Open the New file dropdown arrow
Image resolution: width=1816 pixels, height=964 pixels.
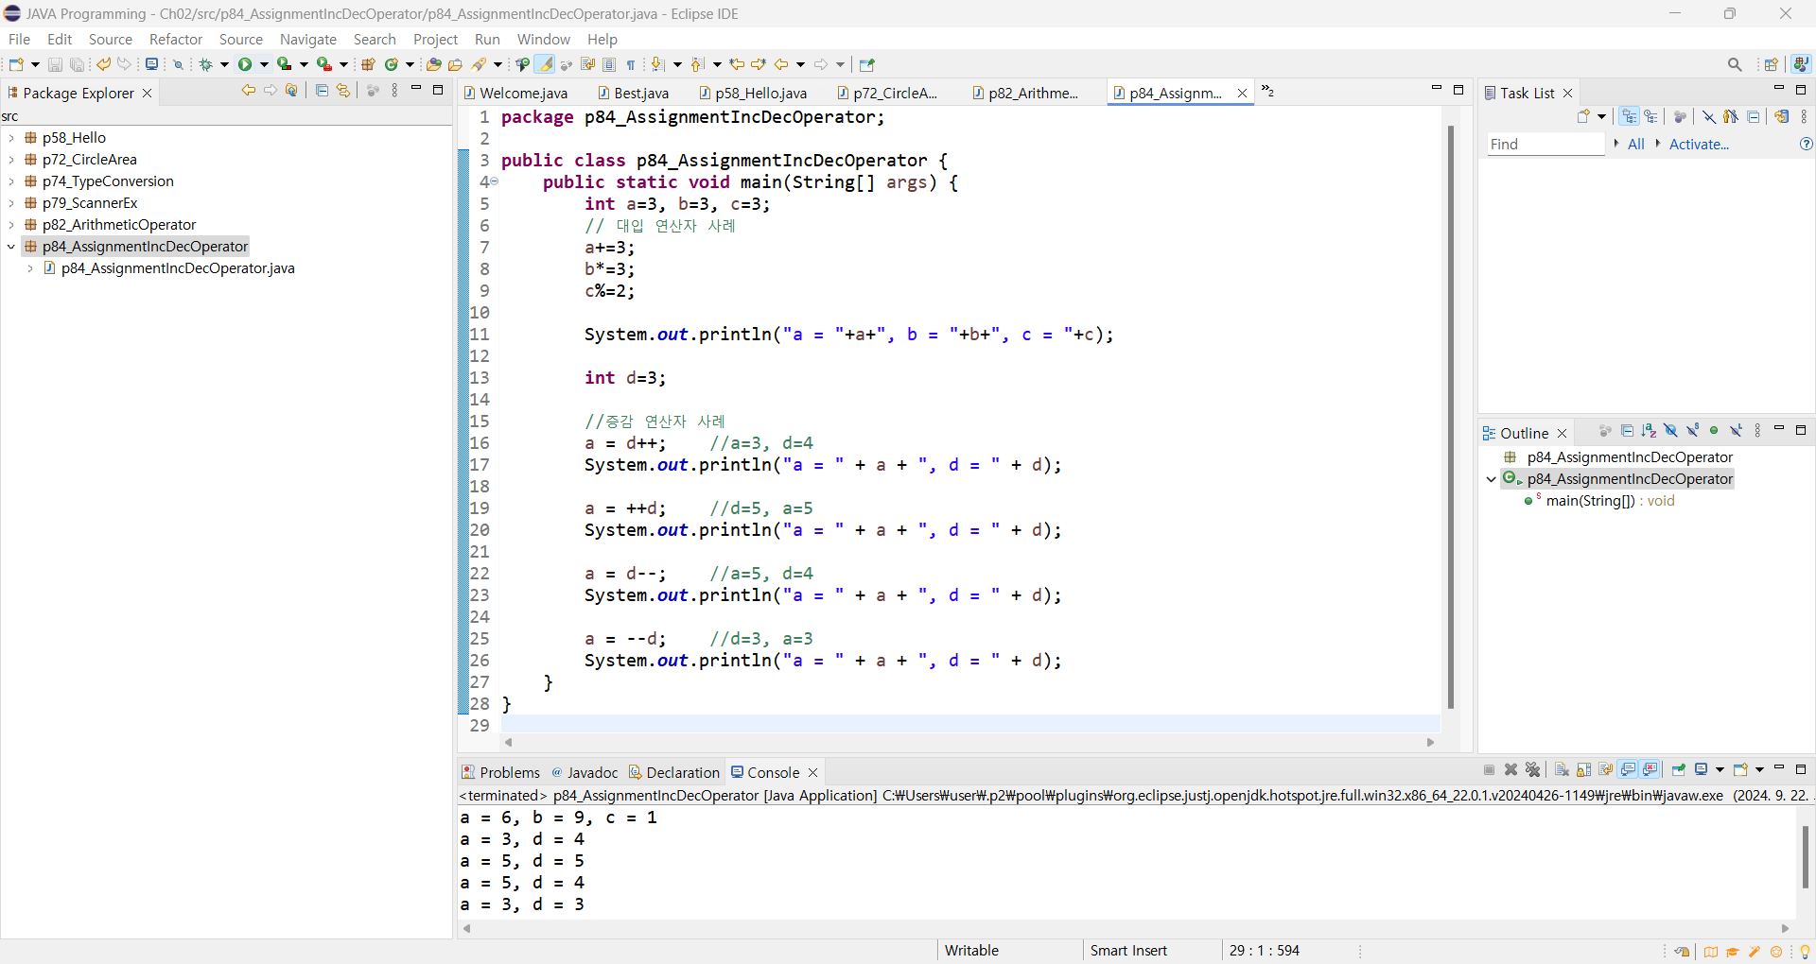[x=35, y=64]
